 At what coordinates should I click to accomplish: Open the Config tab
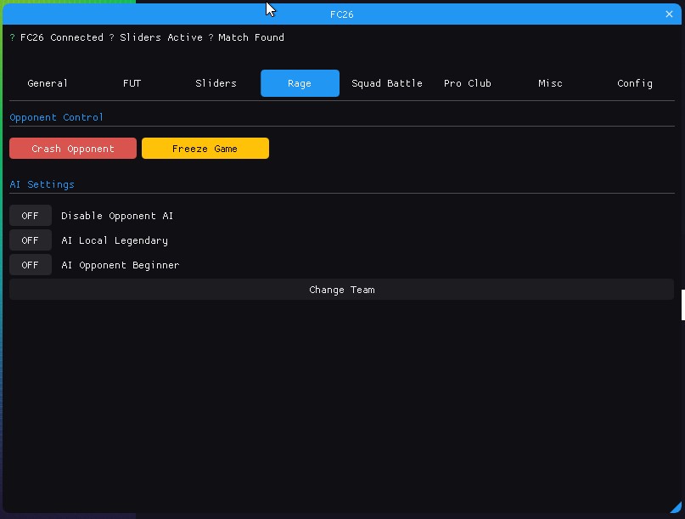click(634, 83)
